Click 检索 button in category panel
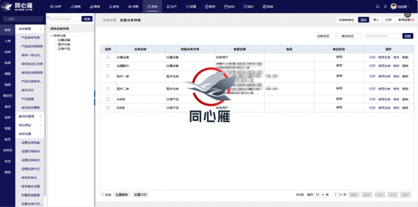Image resolution: width=418 pixels, height=207 pixels. [x=87, y=19]
